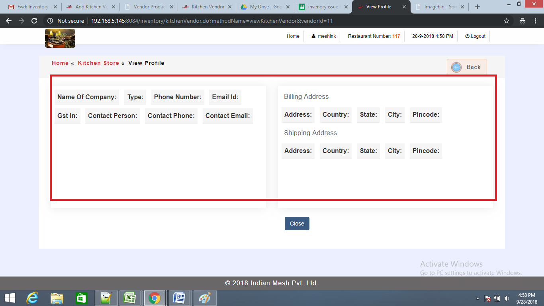Click the Restaurant Number 117 text
Viewport: 544px width, 306px height.
tap(374, 36)
